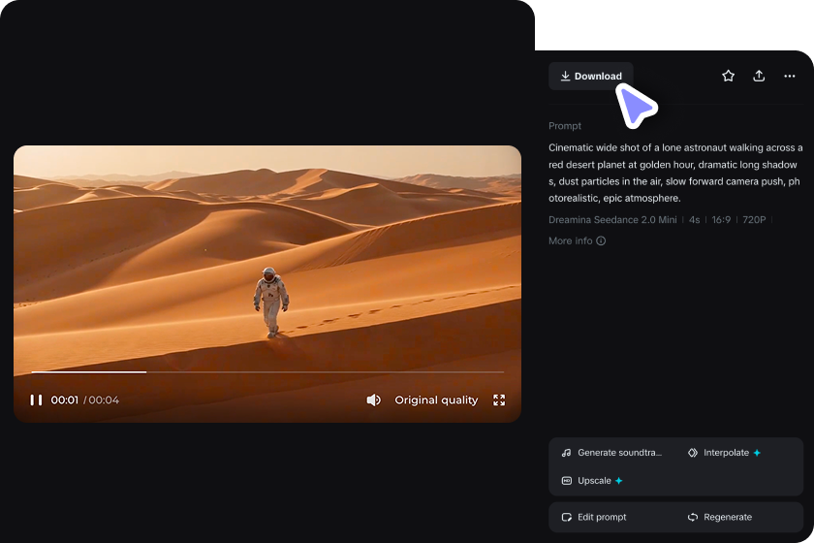The height and width of the screenshot is (543, 814).
Task: Click the 00:01 current time display
Action: (64, 400)
